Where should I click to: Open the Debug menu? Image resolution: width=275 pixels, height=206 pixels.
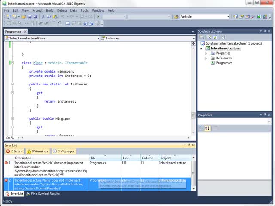pos(62,10)
